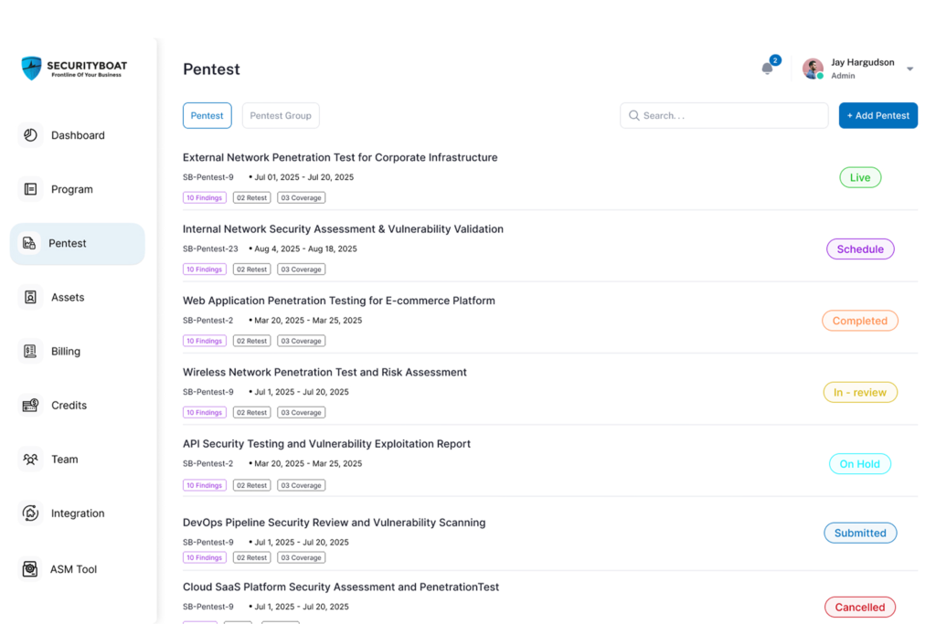Open External Network Penetration Test entry
This screenshot has width=936, height=624.
[340, 157]
